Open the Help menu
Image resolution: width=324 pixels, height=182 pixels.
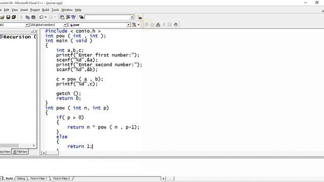(x=78, y=10)
